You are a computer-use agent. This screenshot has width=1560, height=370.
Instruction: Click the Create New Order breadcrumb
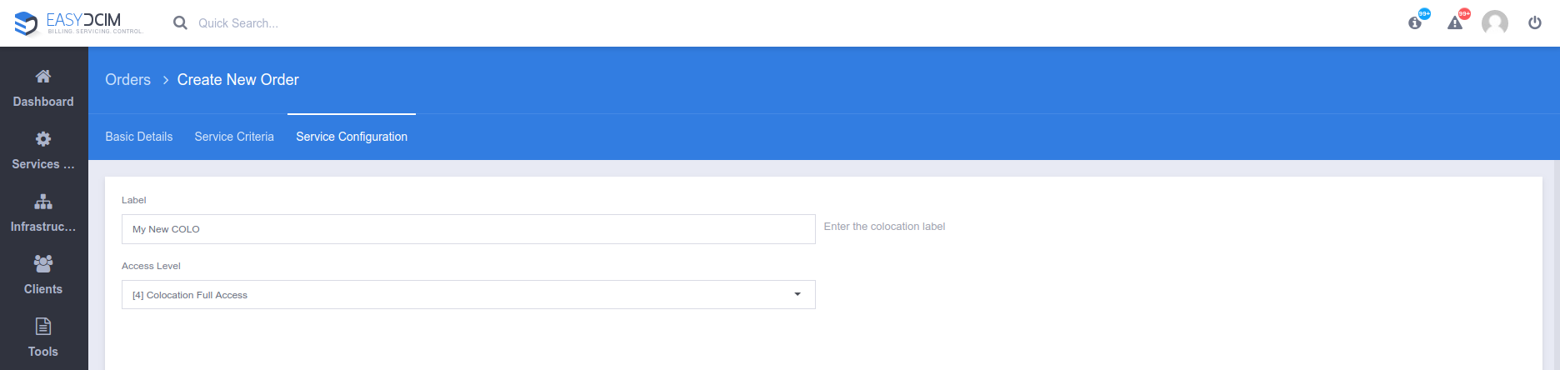click(238, 80)
